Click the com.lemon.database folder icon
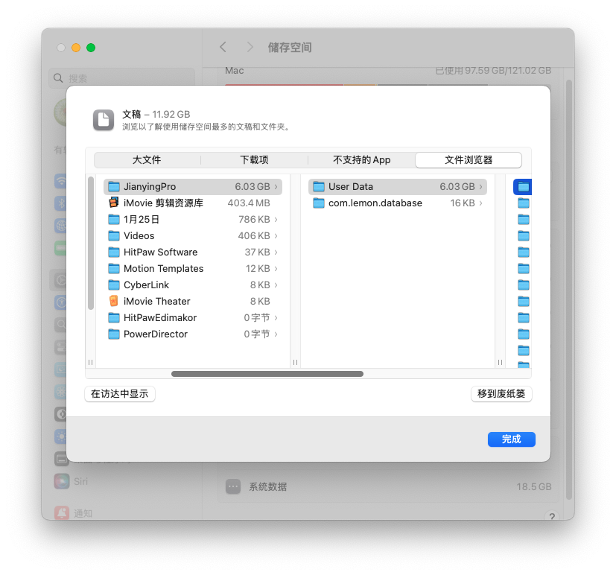616x575 pixels. (x=319, y=203)
